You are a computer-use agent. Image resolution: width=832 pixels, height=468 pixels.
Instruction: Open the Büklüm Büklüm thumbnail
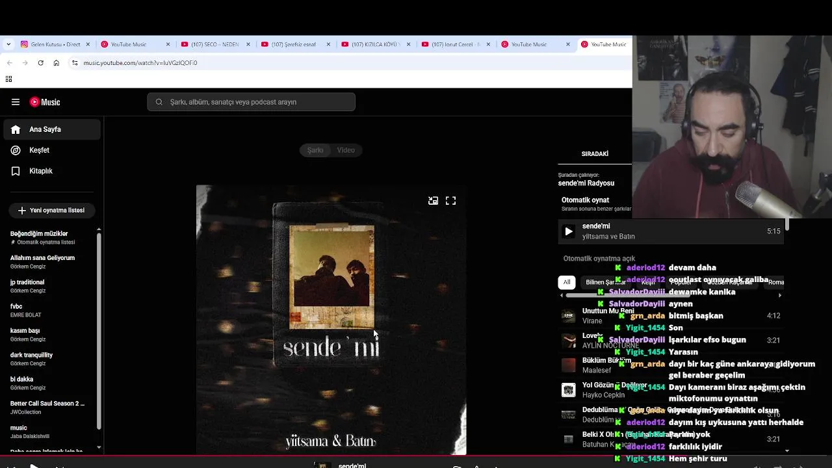tap(569, 365)
